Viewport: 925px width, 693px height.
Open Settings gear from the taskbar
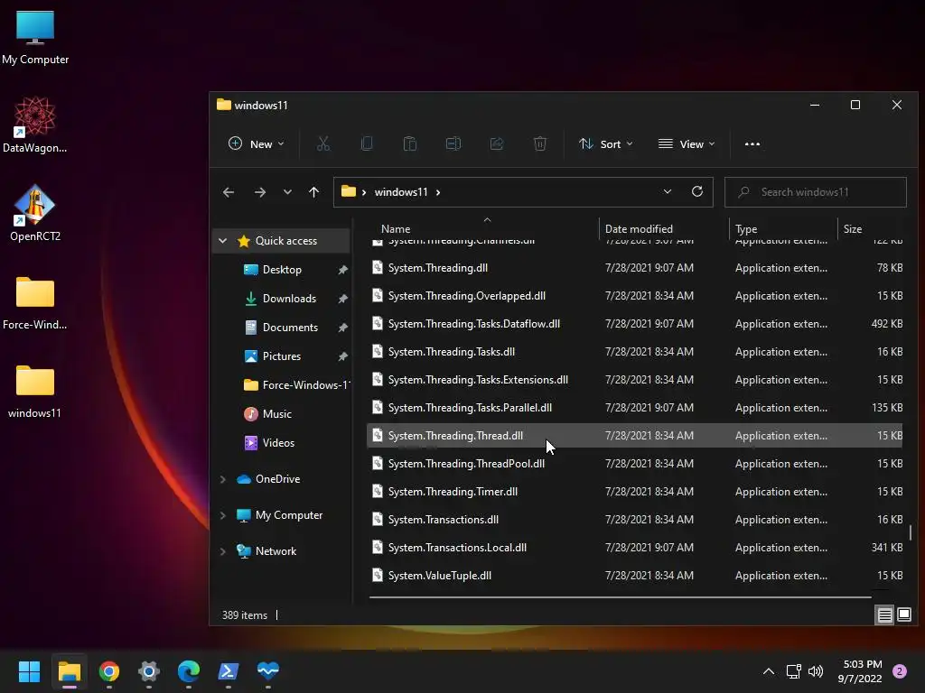[149, 671]
